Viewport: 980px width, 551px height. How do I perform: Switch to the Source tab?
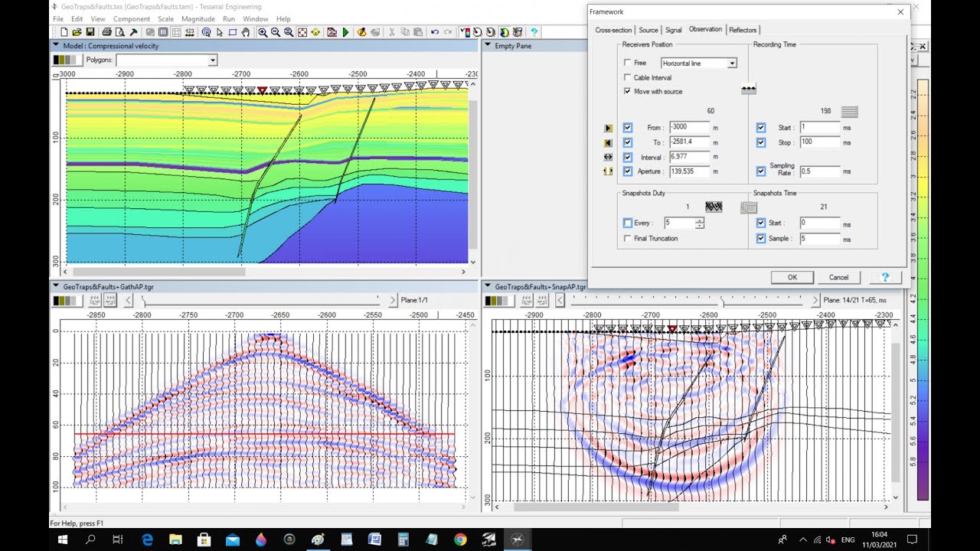point(648,30)
